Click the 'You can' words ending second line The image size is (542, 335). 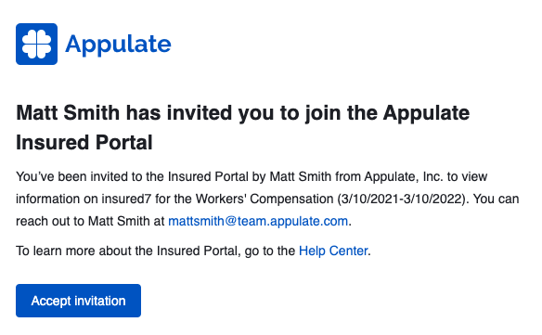(x=496, y=199)
